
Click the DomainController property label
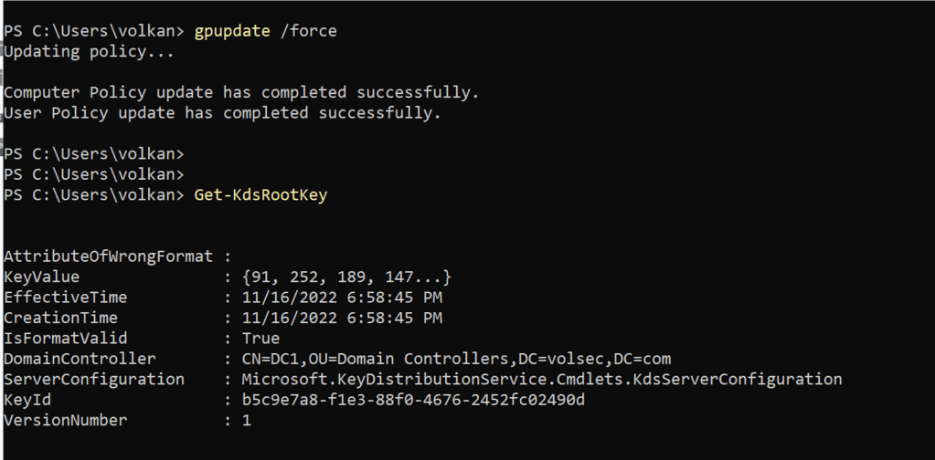pyautogui.click(x=80, y=359)
